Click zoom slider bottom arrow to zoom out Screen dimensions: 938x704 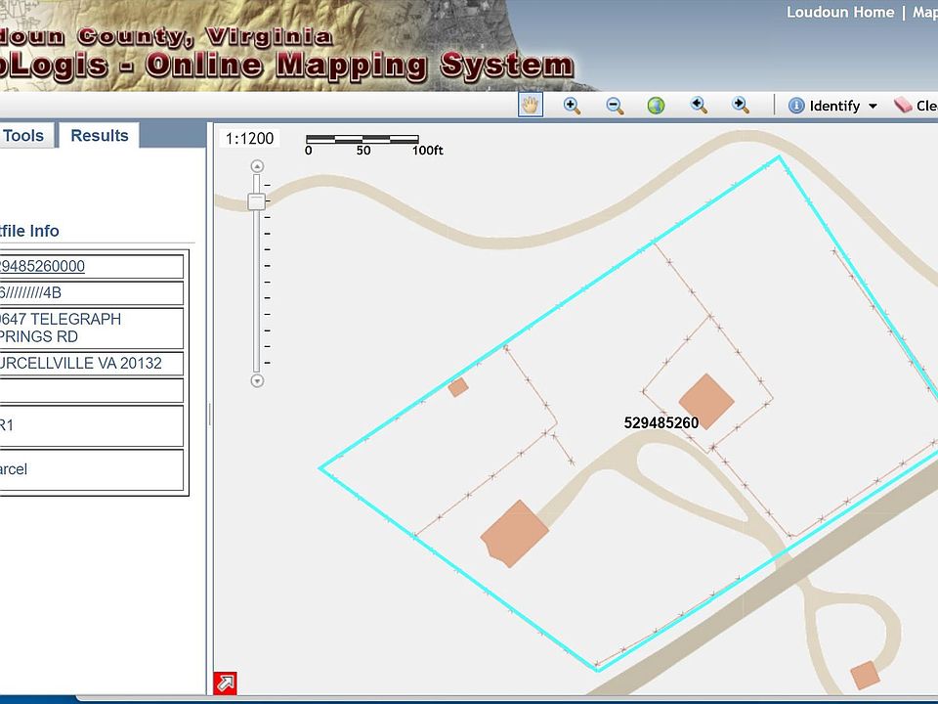pos(258,380)
